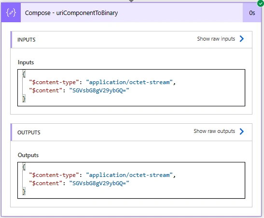Screen dimensions: 264x218
Task: Select "$content" key in Outputs box
Action: (x=46, y=183)
